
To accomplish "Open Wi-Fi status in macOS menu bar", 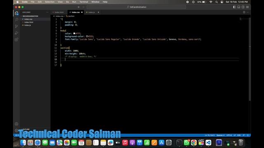I will pos(211,2).
